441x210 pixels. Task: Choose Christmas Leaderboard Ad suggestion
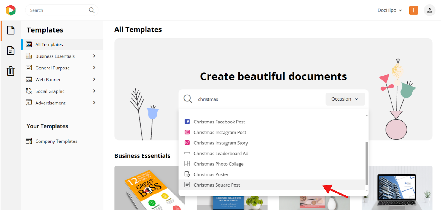[272, 153]
